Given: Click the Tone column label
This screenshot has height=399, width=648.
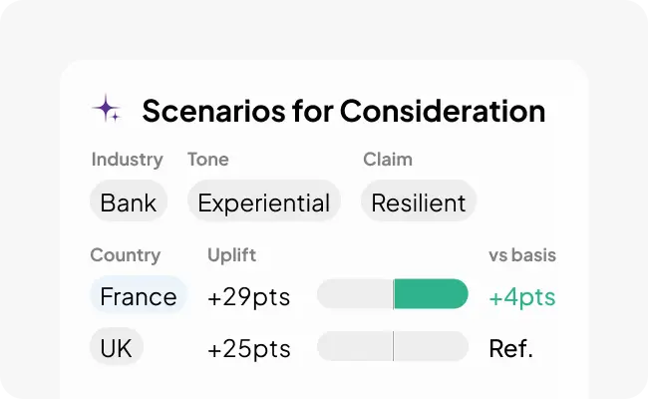Looking at the screenshot, I should [x=208, y=160].
